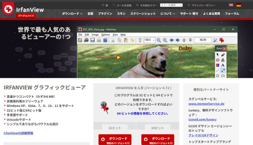Image resolution: width=253 pixels, height=145 pixels.
Task: Click the gray down arrow in the toolbar
Action: (x=190, y=40)
